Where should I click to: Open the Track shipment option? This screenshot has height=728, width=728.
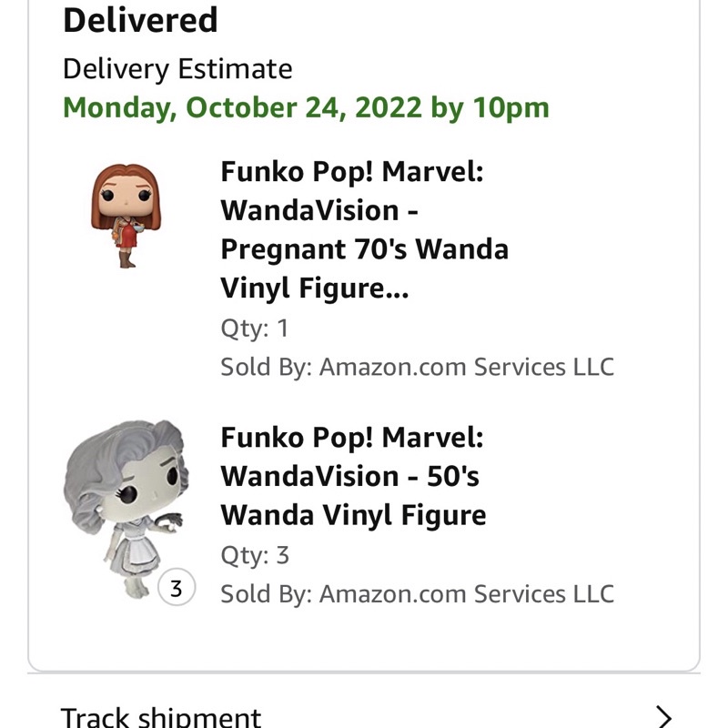(161, 716)
